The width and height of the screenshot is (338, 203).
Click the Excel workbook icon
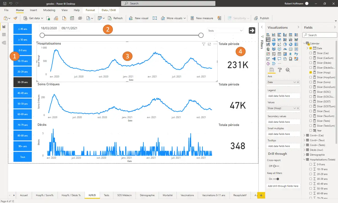point(48,18)
